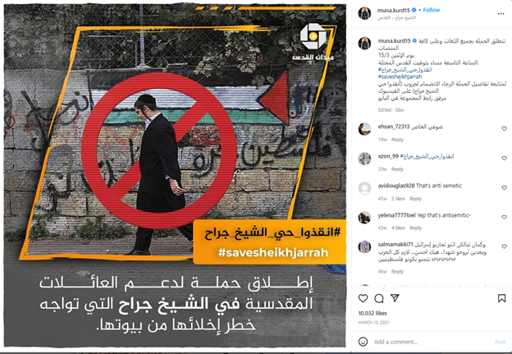Screen dimensions: 512x354
Task: Like yelena7777loel's comment
Action: [504, 217]
